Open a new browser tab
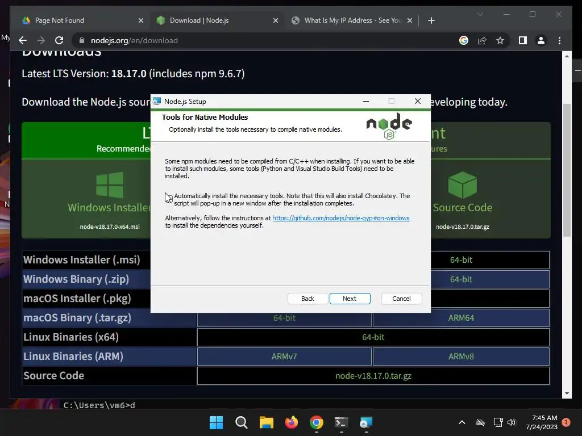Image resolution: width=582 pixels, height=436 pixels. (431, 20)
